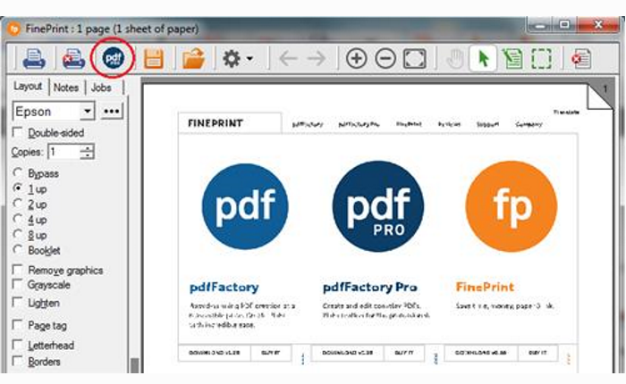This screenshot has width=626, height=384.
Task: Select the hand pan tool
Action: pyautogui.click(x=454, y=59)
